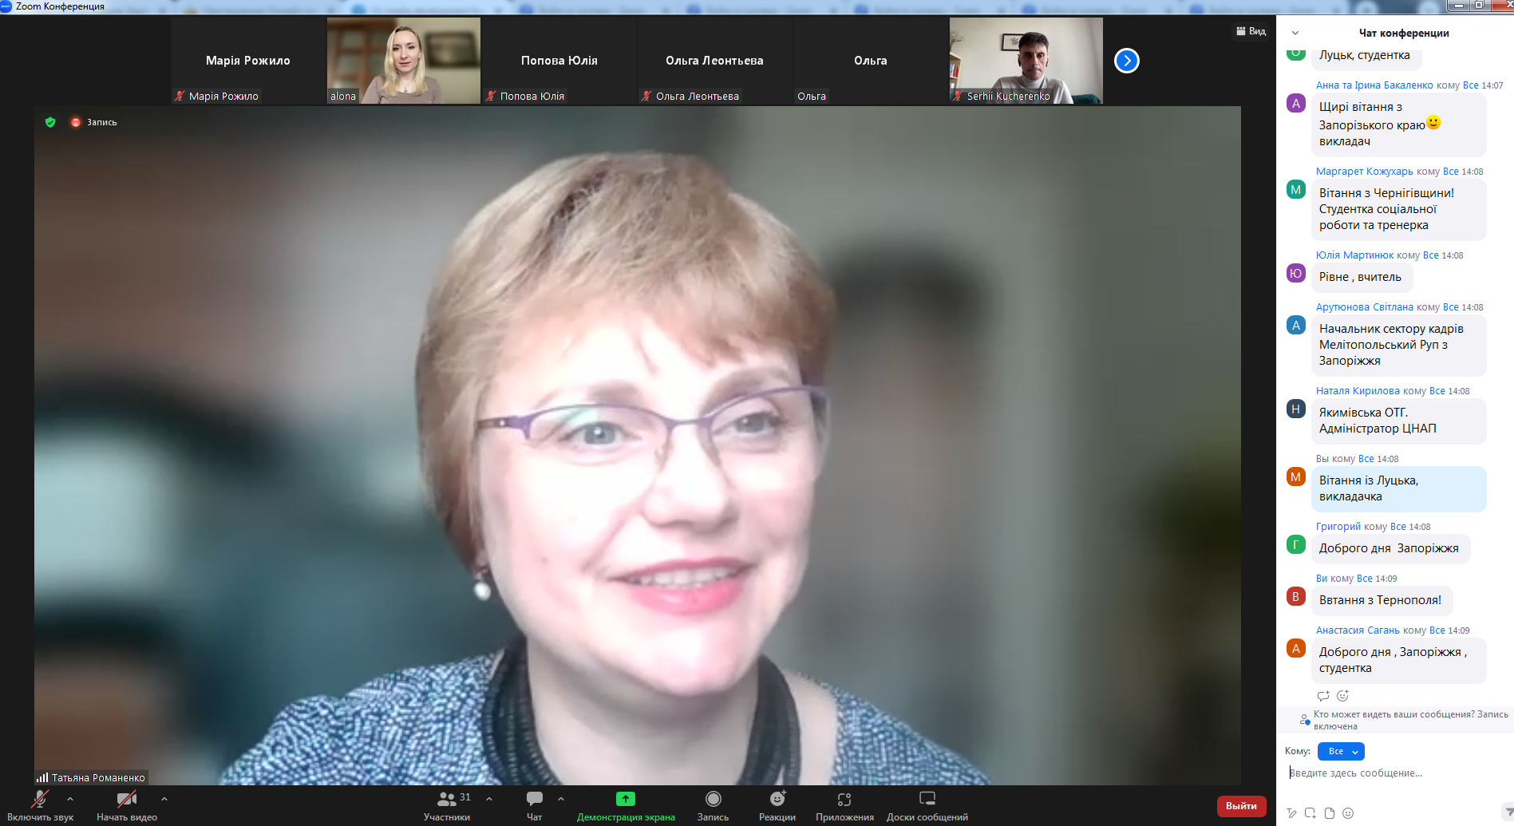This screenshot has width=1514, height=826.
Task: Show next participants with blue arrow
Action: [x=1126, y=61]
